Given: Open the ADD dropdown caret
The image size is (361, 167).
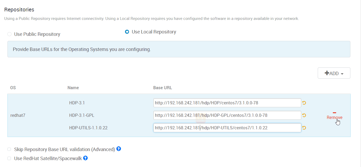Looking at the screenshot, I should 342,74.
